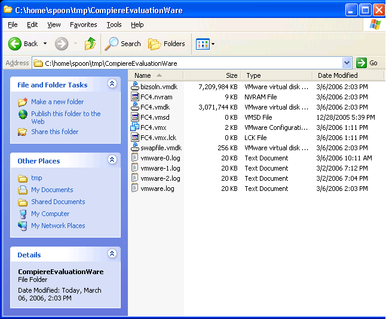Click the Views icon in toolbar
386x319 pixels.
click(203, 44)
